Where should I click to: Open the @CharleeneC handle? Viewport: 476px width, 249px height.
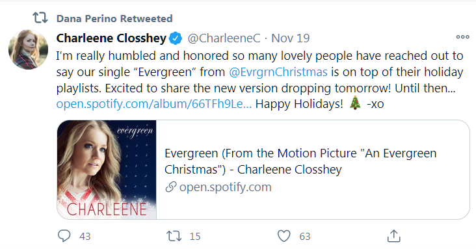[x=224, y=38]
